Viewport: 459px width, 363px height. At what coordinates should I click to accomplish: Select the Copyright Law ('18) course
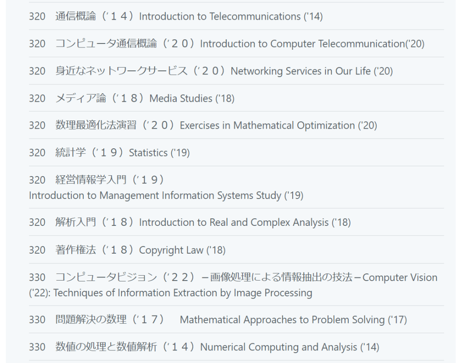[x=182, y=250]
